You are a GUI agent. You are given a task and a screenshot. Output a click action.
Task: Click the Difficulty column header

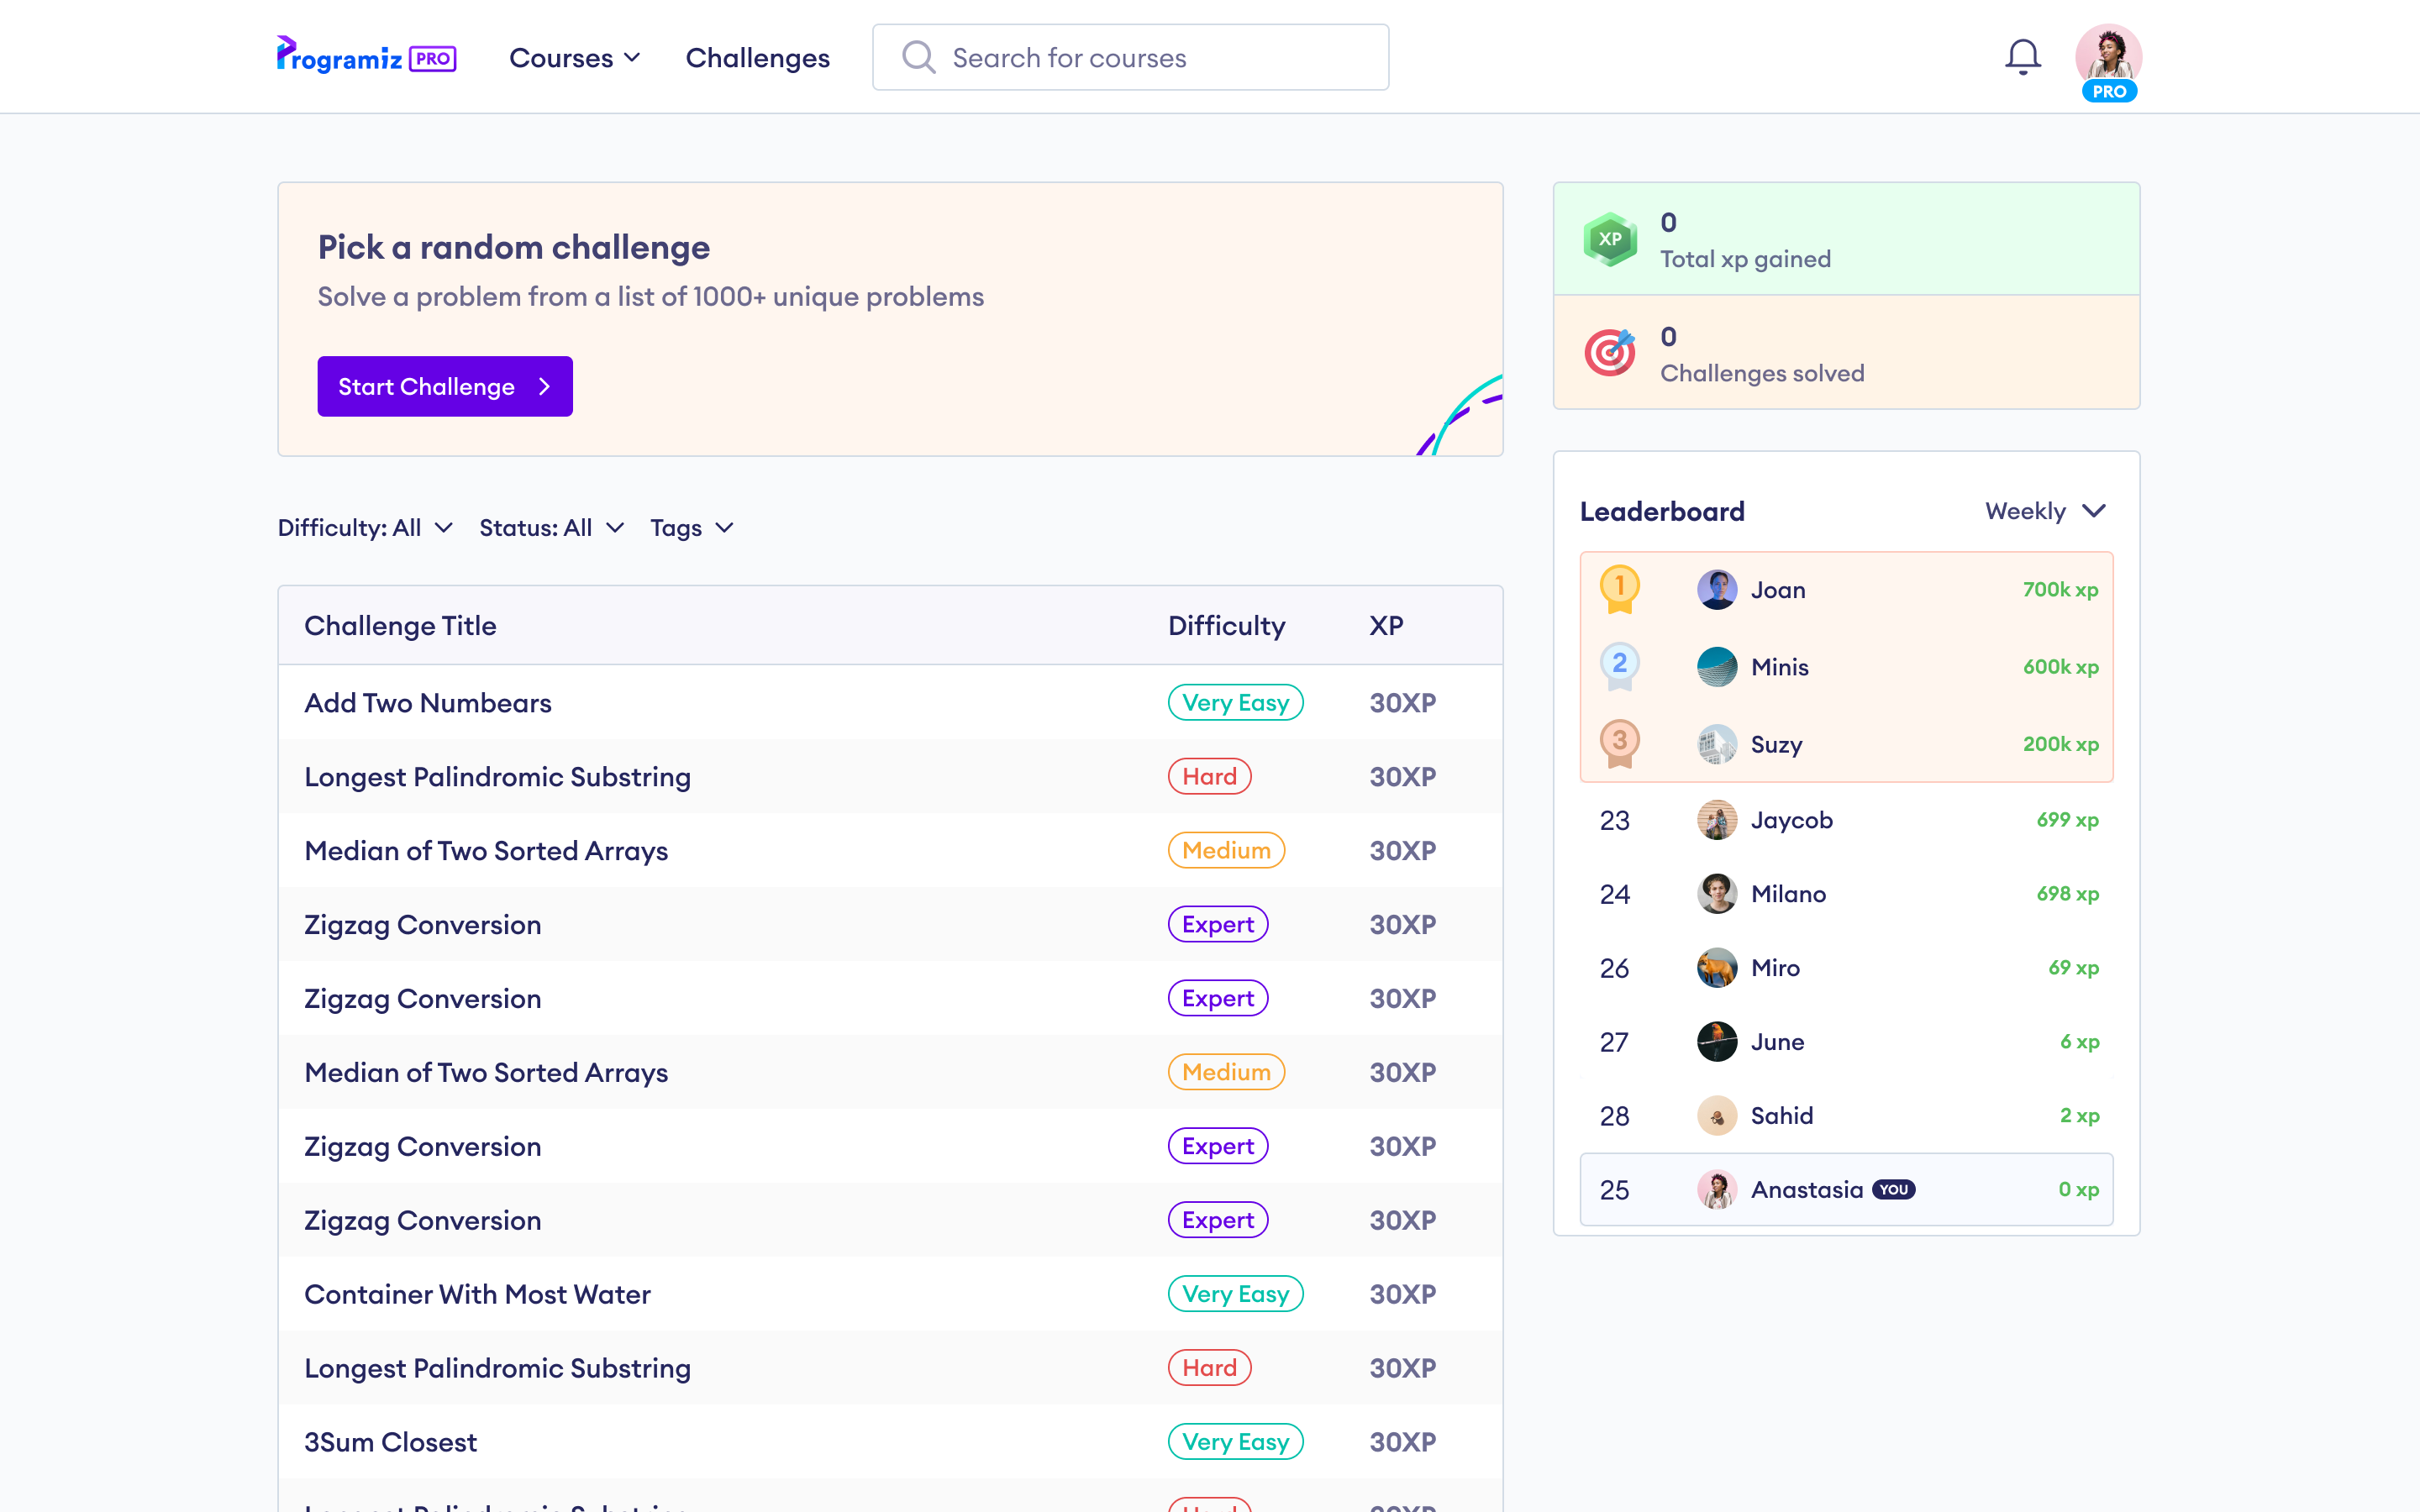click(x=1227, y=626)
